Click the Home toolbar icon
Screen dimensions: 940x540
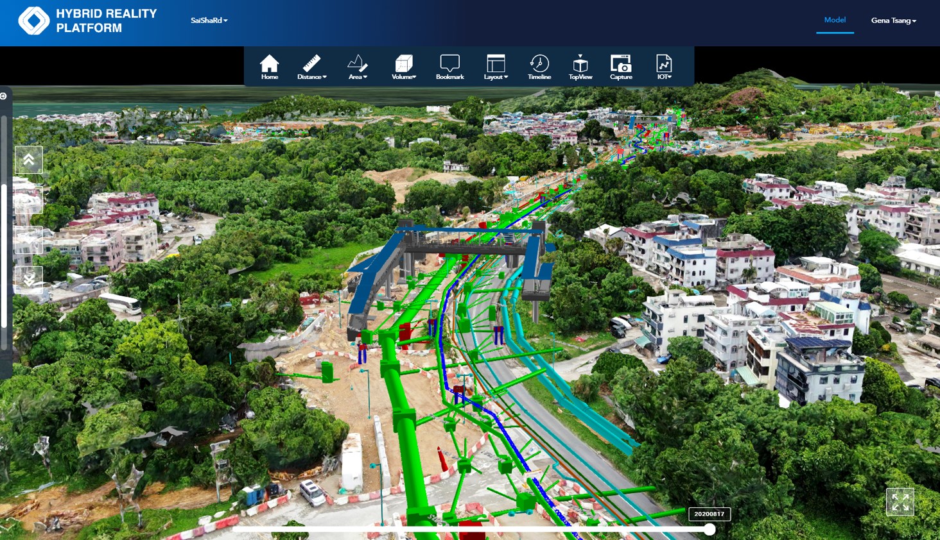point(270,67)
